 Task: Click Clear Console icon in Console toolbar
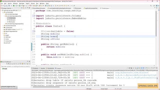click(x=136, y=68)
